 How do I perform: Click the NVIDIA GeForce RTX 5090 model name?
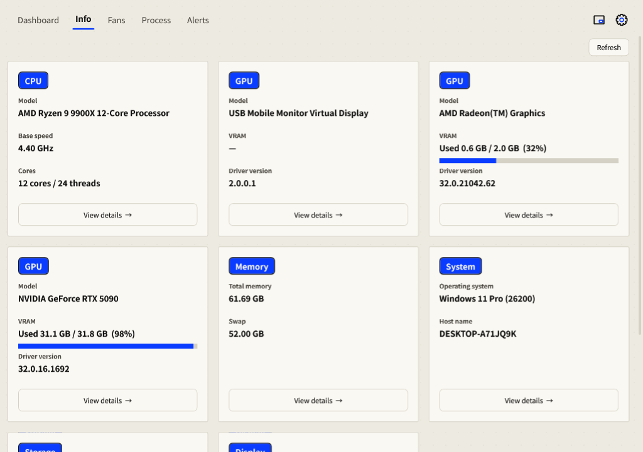(68, 298)
